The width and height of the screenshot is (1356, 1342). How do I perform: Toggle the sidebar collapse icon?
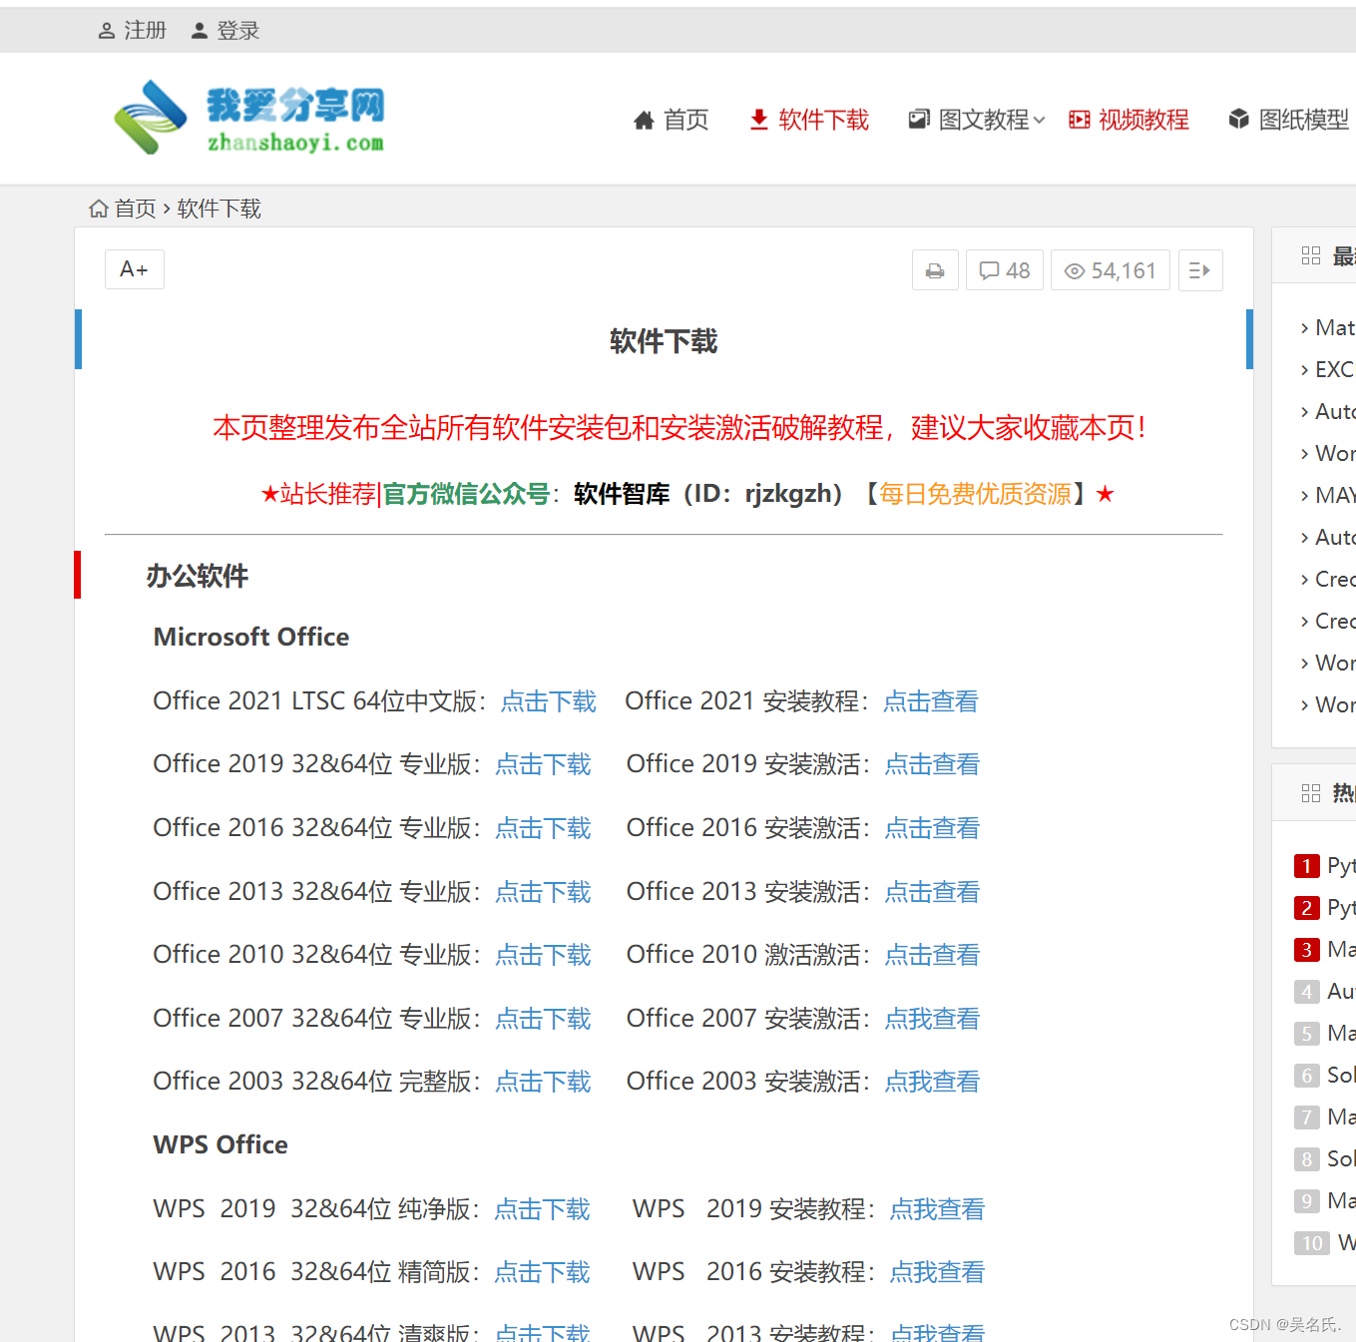click(x=1200, y=270)
